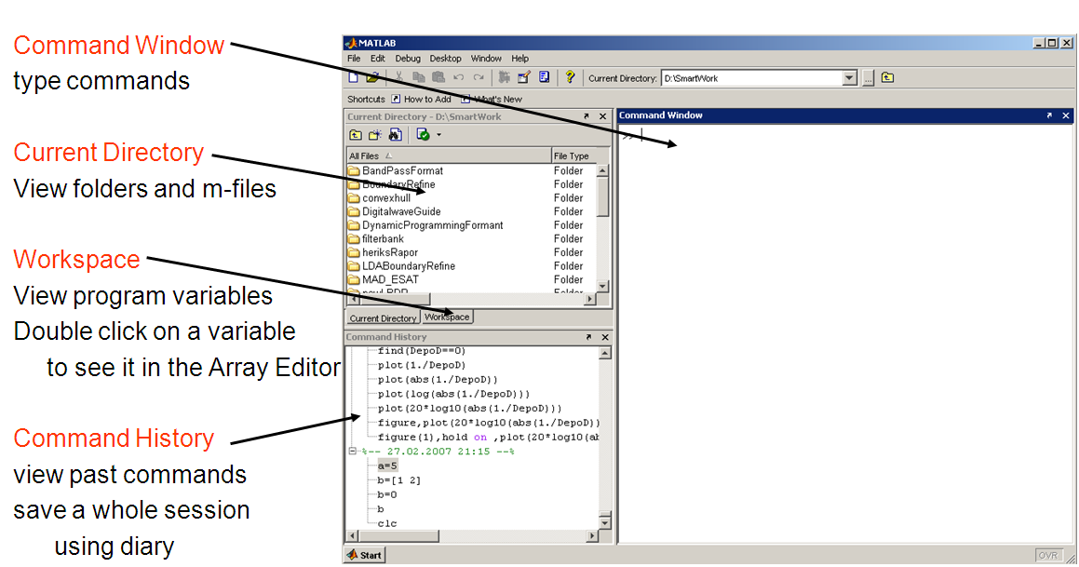Image resolution: width=1079 pixels, height=567 pixels.
Task: Click the Copy toolbar icon
Action: point(418,78)
